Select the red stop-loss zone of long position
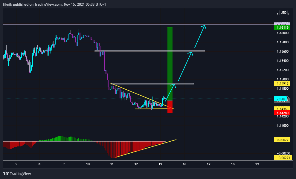The image size is (296, 179). (170, 107)
